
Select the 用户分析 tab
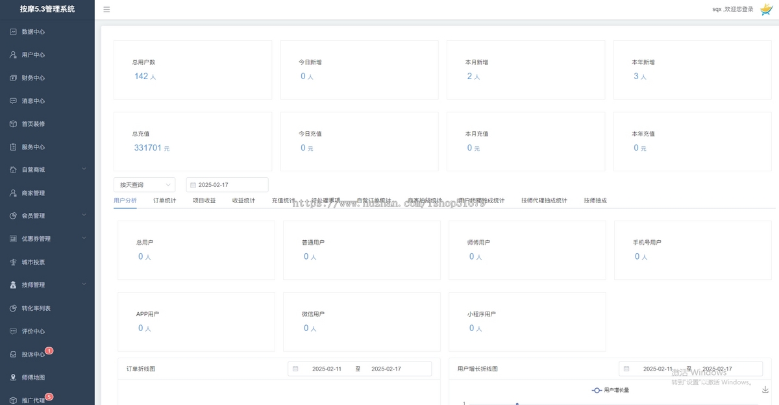click(x=125, y=201)
